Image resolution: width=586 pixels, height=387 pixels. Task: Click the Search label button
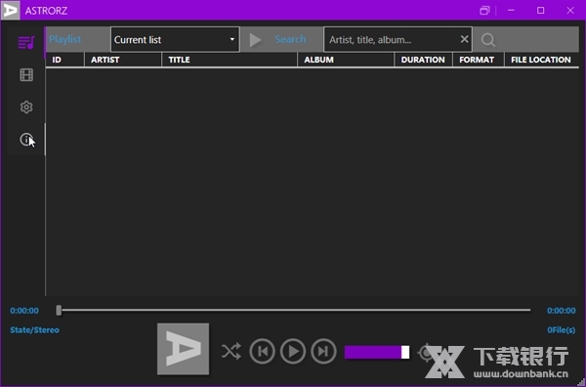pyautogui.click(x=290, y=39)
